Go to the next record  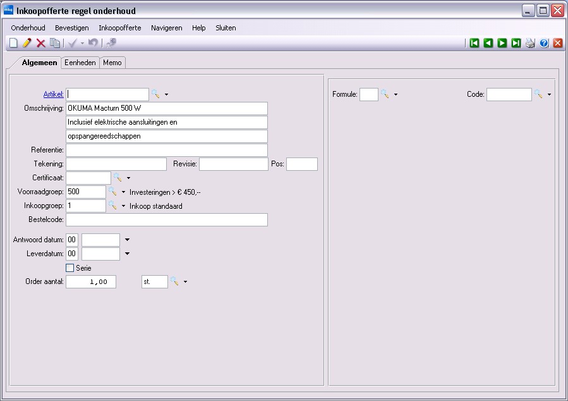coord(502,43)
